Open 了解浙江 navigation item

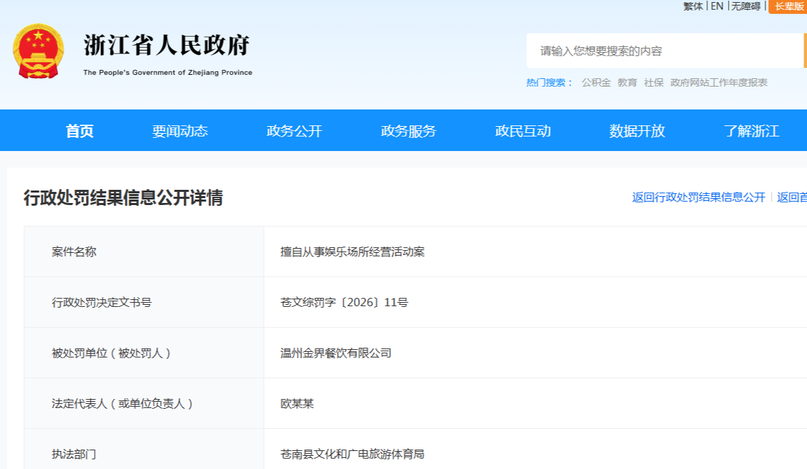tap(752, 131)
